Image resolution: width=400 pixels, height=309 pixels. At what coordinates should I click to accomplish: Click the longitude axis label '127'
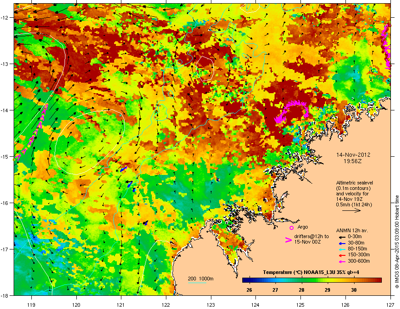(x=390, y=304)
